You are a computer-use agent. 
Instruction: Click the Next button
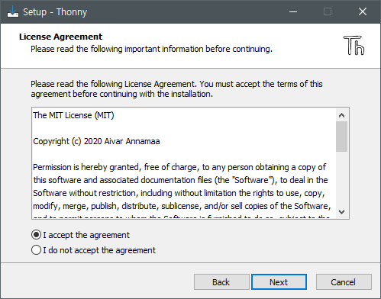(x=279, y=282)
